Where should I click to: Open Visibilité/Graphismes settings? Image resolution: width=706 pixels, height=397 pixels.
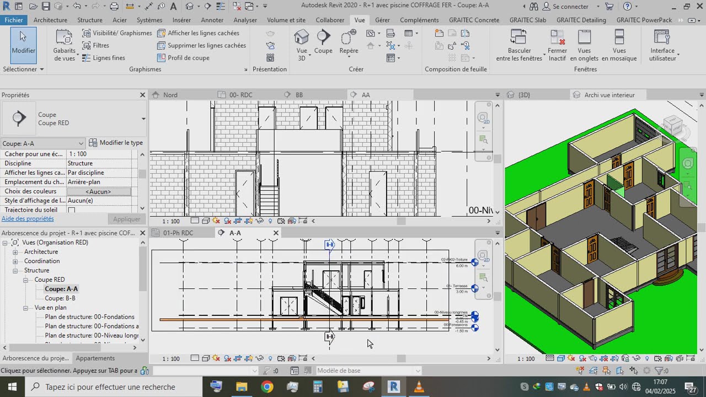click(x=117, y=33)
